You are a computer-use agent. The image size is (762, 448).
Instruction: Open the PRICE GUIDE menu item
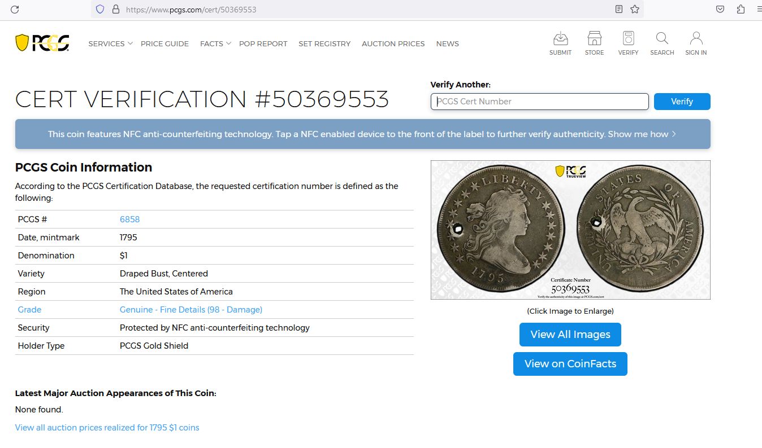pyautogui.click(x=164, y=43)
